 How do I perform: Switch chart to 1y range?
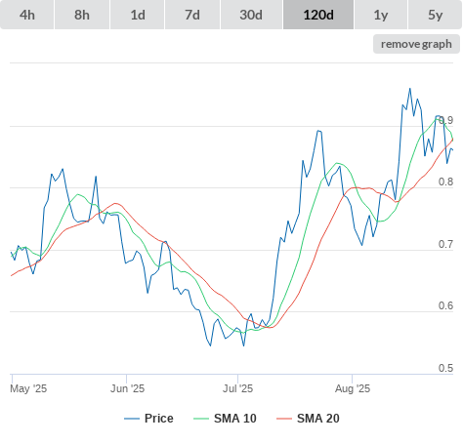381,15
